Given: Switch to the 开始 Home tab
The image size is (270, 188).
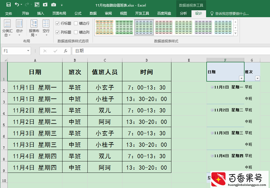Looking at the screenshot, I should click(x=26, y=13).
